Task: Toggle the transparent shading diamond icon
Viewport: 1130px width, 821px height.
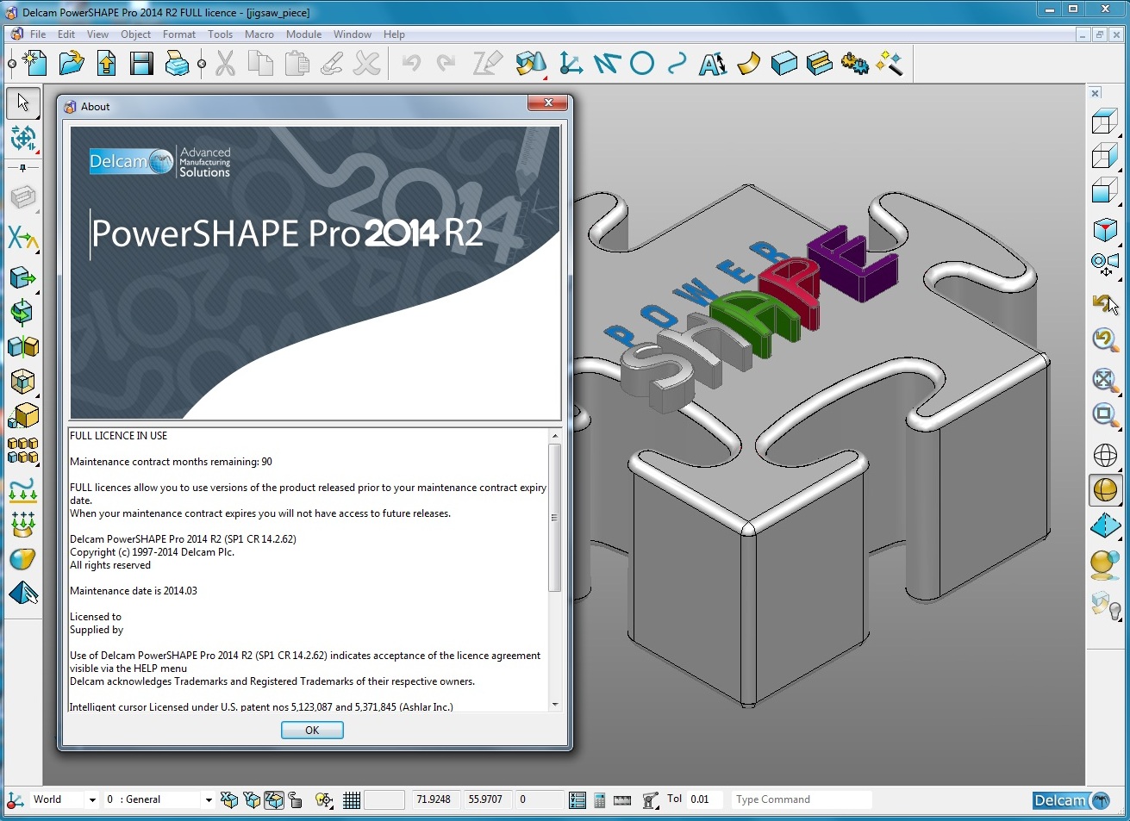Action: 1105,526
